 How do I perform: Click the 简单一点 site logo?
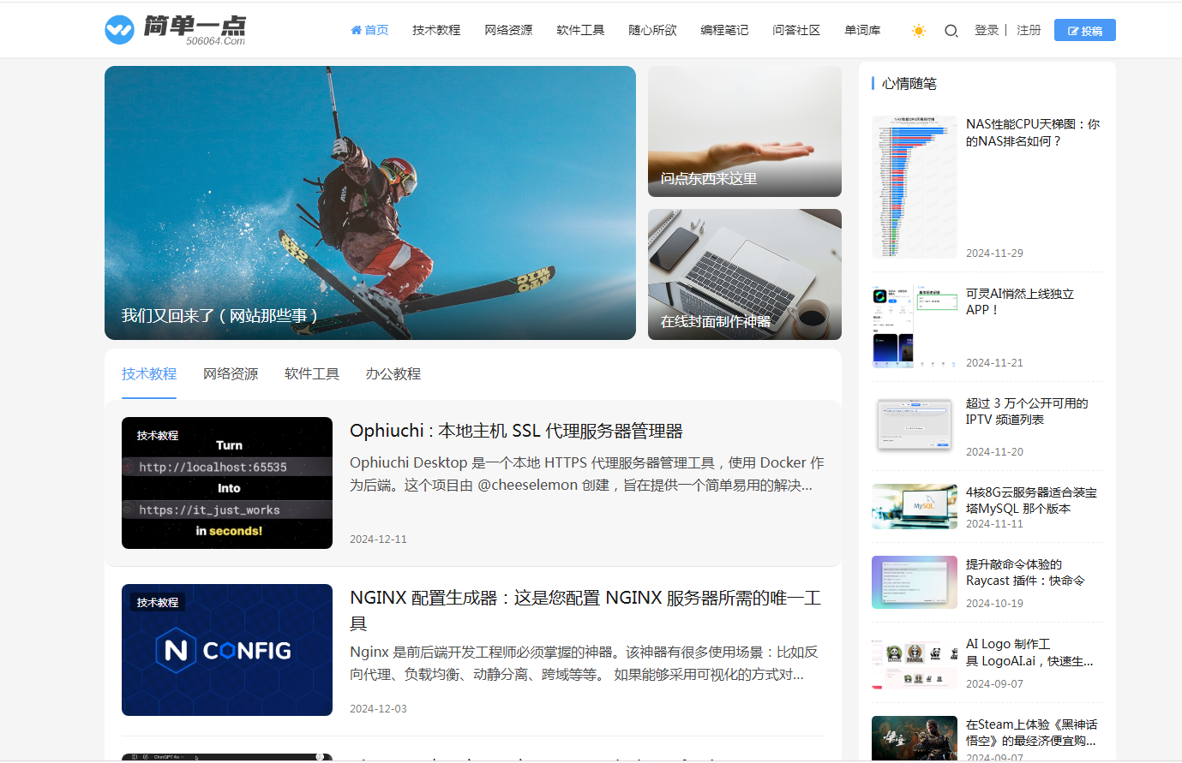click(x=176, y=30)
